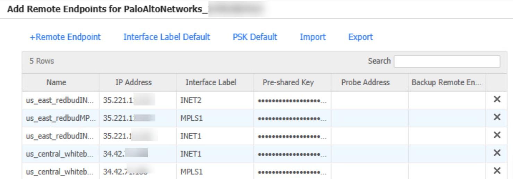513x179 pixels.
Task: Focus the Search input field
Action: click(447, 61)
